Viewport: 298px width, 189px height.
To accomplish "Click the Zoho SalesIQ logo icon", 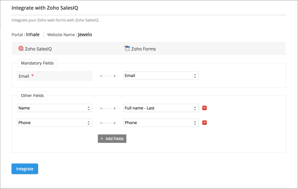I will [x=21, y=49].
